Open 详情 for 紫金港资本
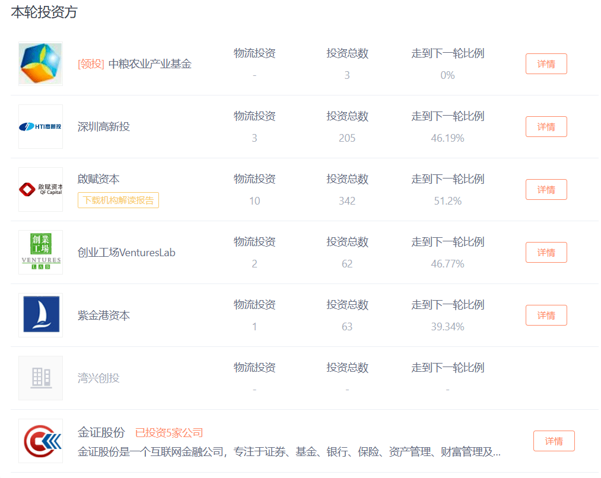 tap(546, 316)
